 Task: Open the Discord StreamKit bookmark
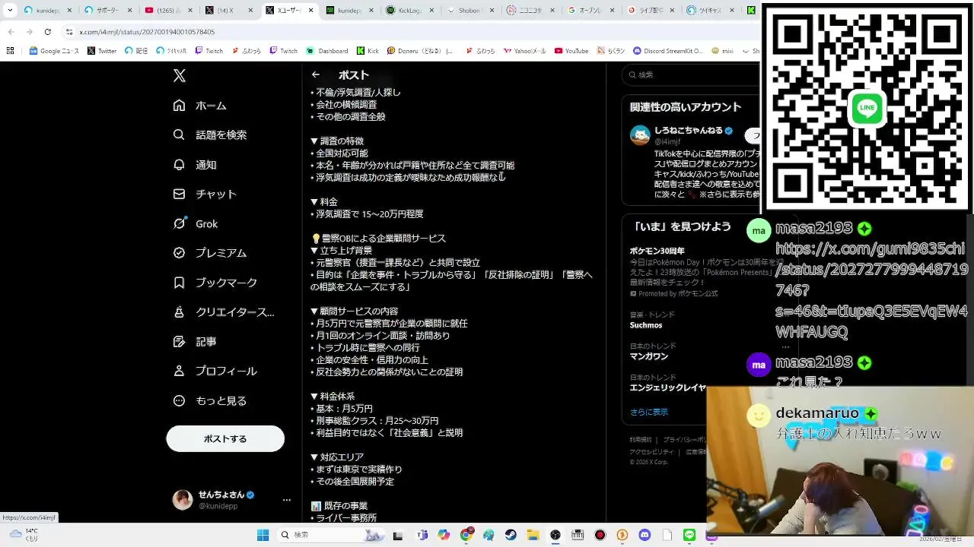click(668, 51)
